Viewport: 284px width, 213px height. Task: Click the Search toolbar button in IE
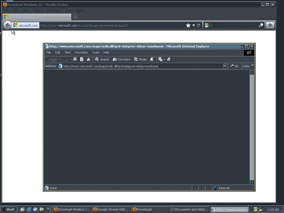pos(102,59)
